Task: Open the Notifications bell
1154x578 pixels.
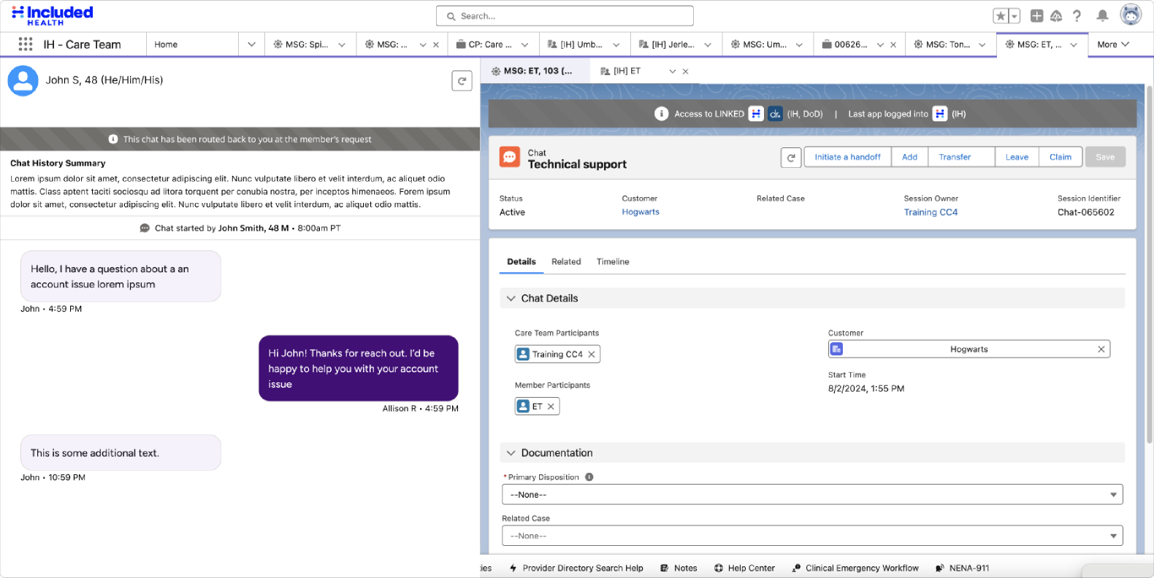Action: 1103,15
